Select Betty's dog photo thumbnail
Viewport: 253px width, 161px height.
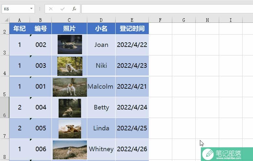tap(70, 108)
